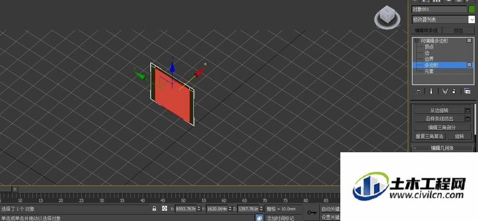Click the 从边旋转 button
The height and width of the screenshot is (221, 478).
click(x=439, y=110)
